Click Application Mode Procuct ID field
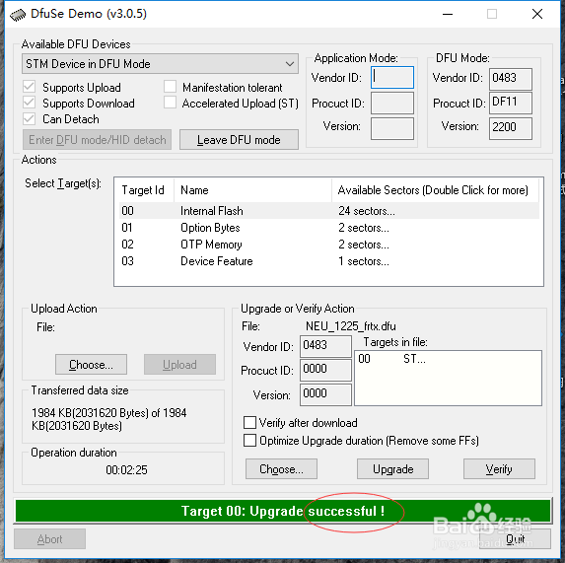This screenshot has height=563, width=565. 392,103
